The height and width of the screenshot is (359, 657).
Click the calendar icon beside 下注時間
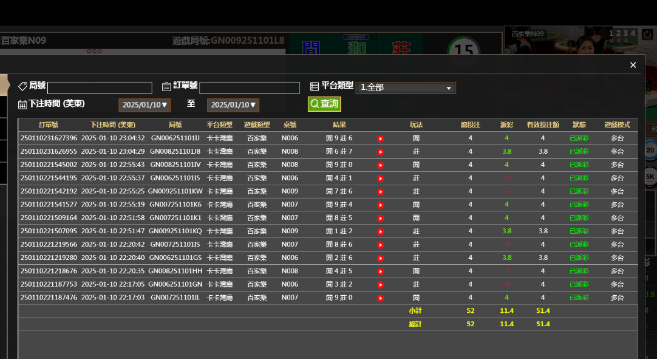[x=22, y=104]
